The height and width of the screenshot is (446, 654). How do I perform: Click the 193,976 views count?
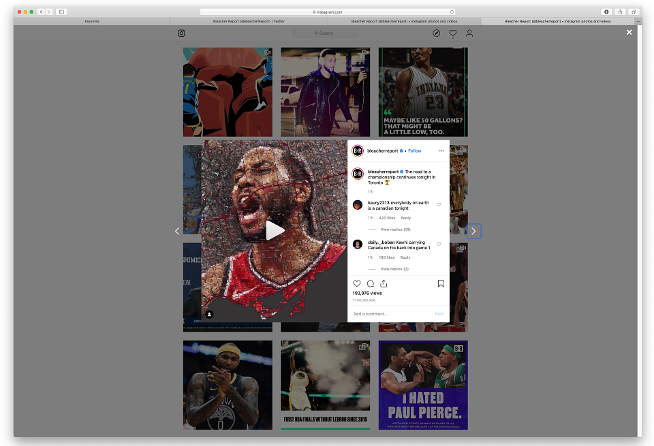[x=367, y=293]
